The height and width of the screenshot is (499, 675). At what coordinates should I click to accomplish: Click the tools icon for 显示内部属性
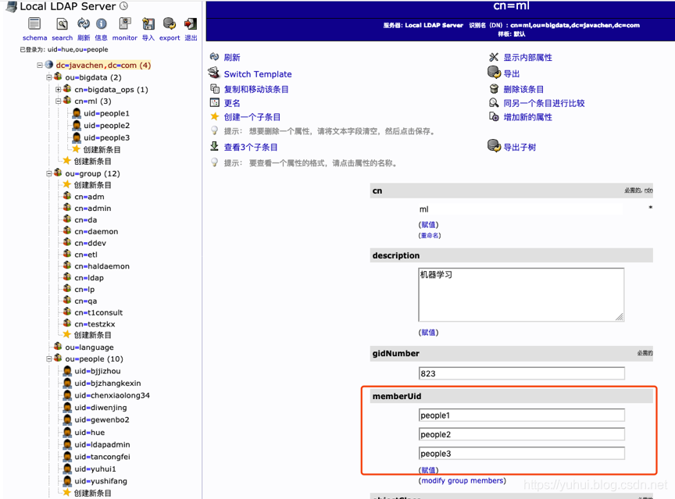pos(494,57)
